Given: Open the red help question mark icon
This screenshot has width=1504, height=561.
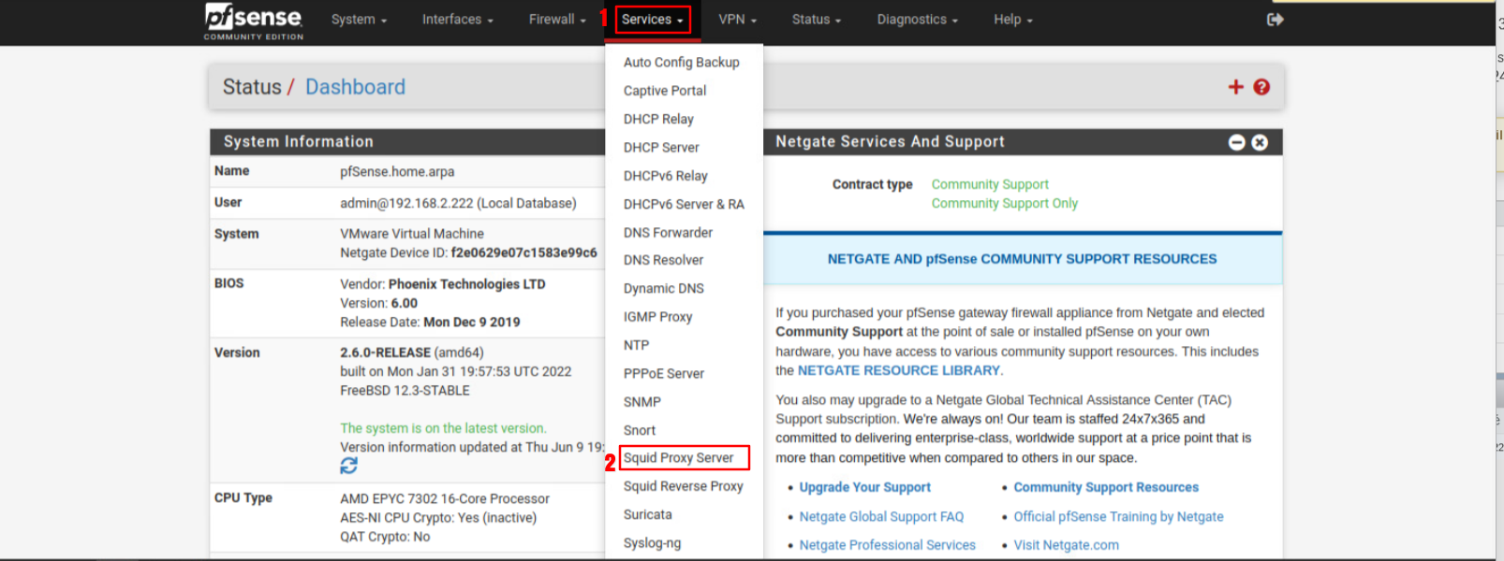Looking at the screenshot, I should [1261, 87].
